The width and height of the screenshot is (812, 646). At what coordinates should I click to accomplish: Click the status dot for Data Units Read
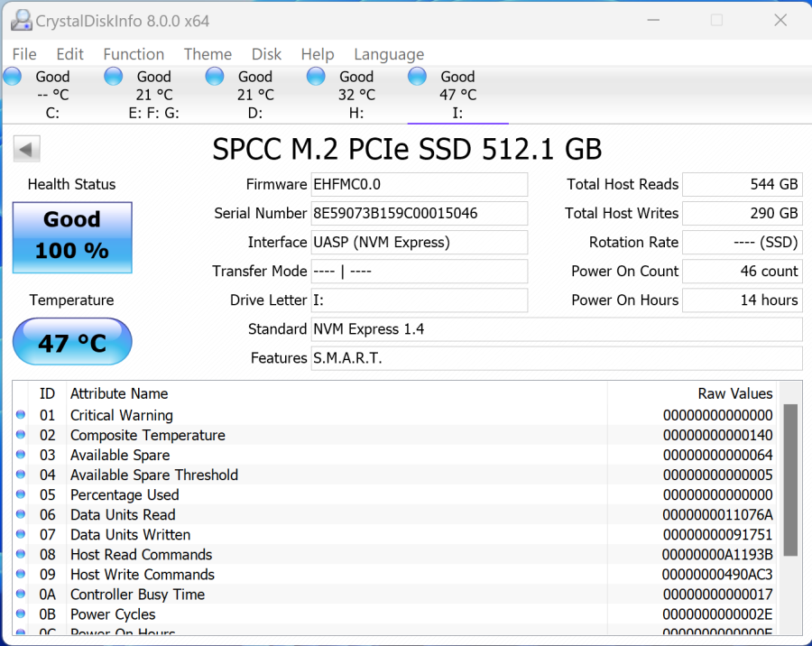tap(21, 514)
